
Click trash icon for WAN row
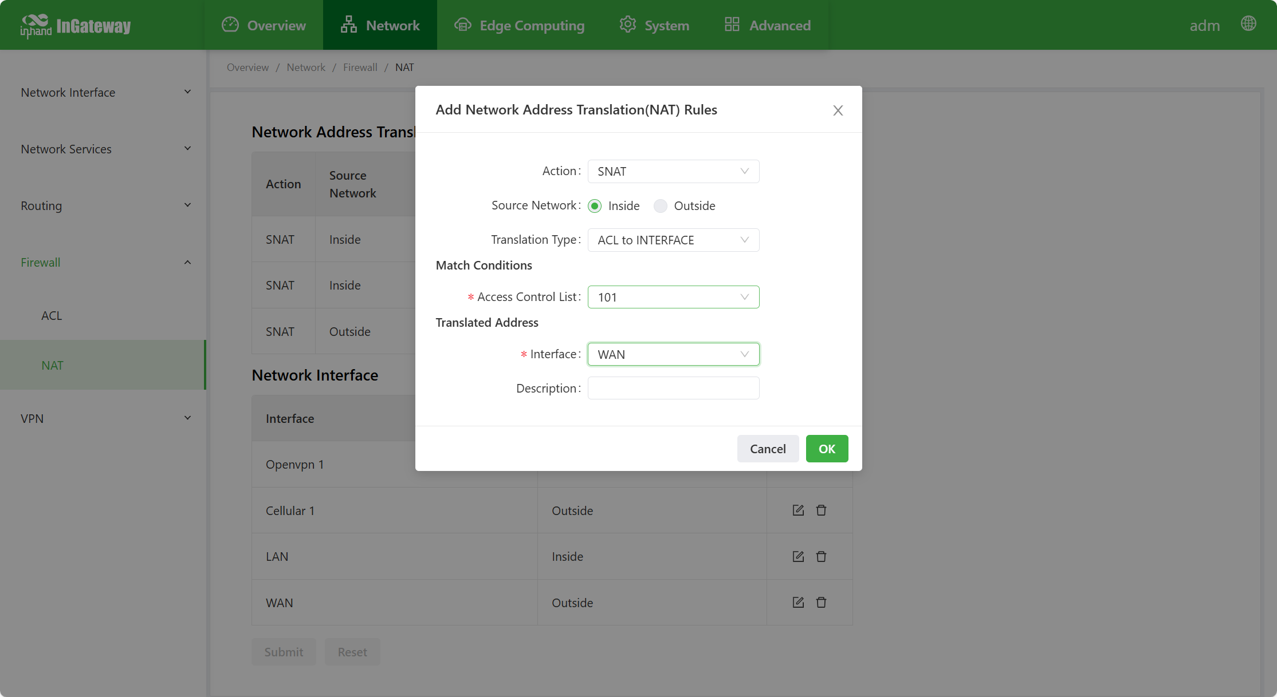click(821, 602)
